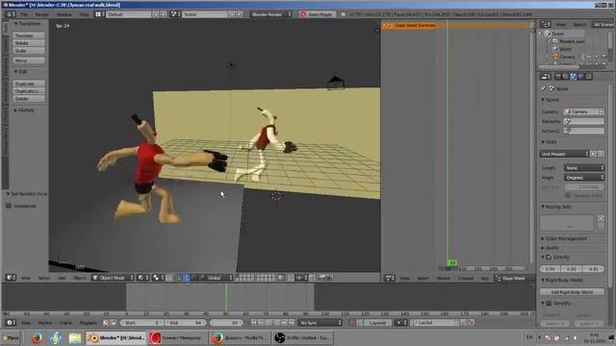Toggle the 3D manipulator widget icon
The width and height of the screenshot is (616, 346).
tap(179, 278)
